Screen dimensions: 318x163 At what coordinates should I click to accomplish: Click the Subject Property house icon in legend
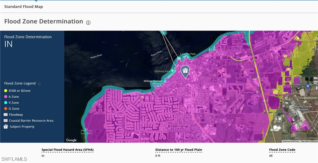(x=6, y=127)
